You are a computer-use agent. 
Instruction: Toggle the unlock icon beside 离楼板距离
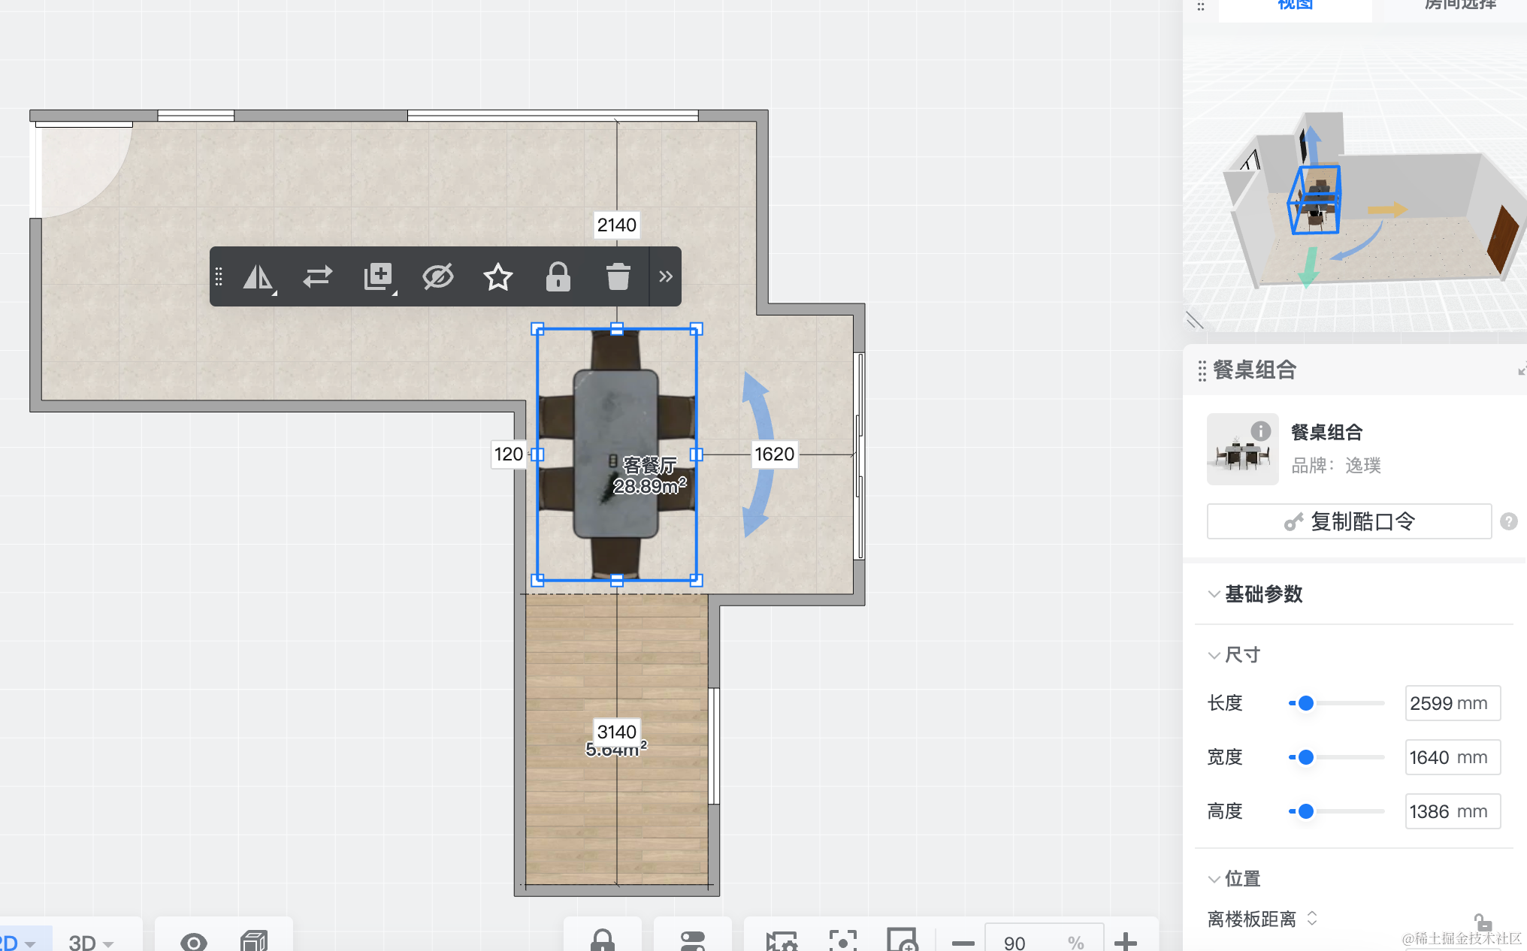pyautogui.click(x=1482, y=922)
